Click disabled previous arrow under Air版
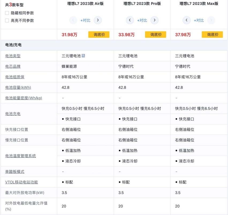The width and height of the screenshot is (228, 215). coord(73,20)
